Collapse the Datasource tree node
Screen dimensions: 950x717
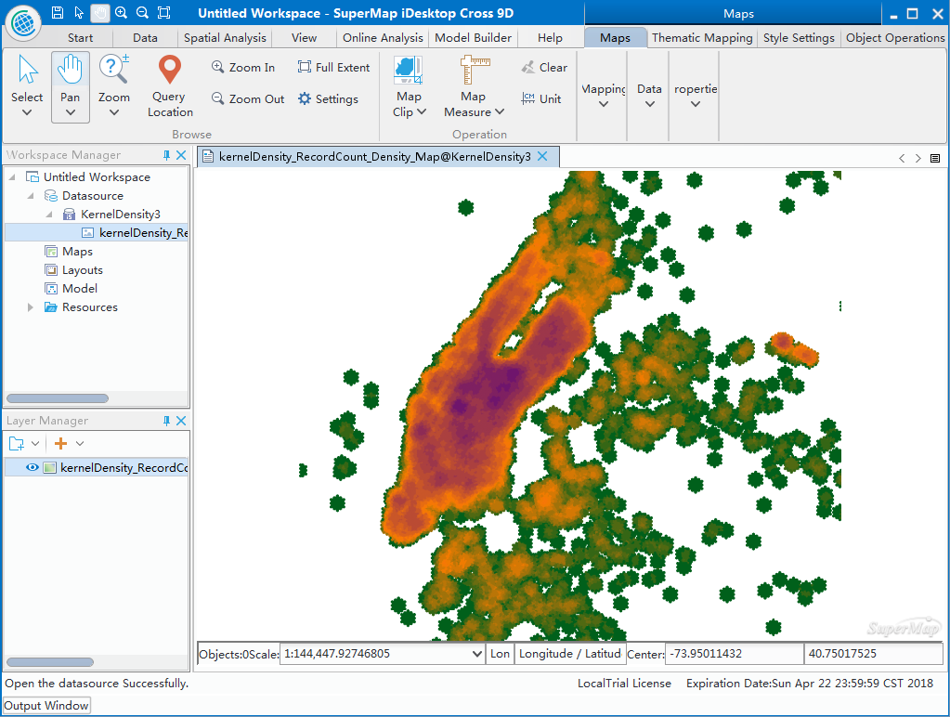pyautogui.click(x=31, y=196)
